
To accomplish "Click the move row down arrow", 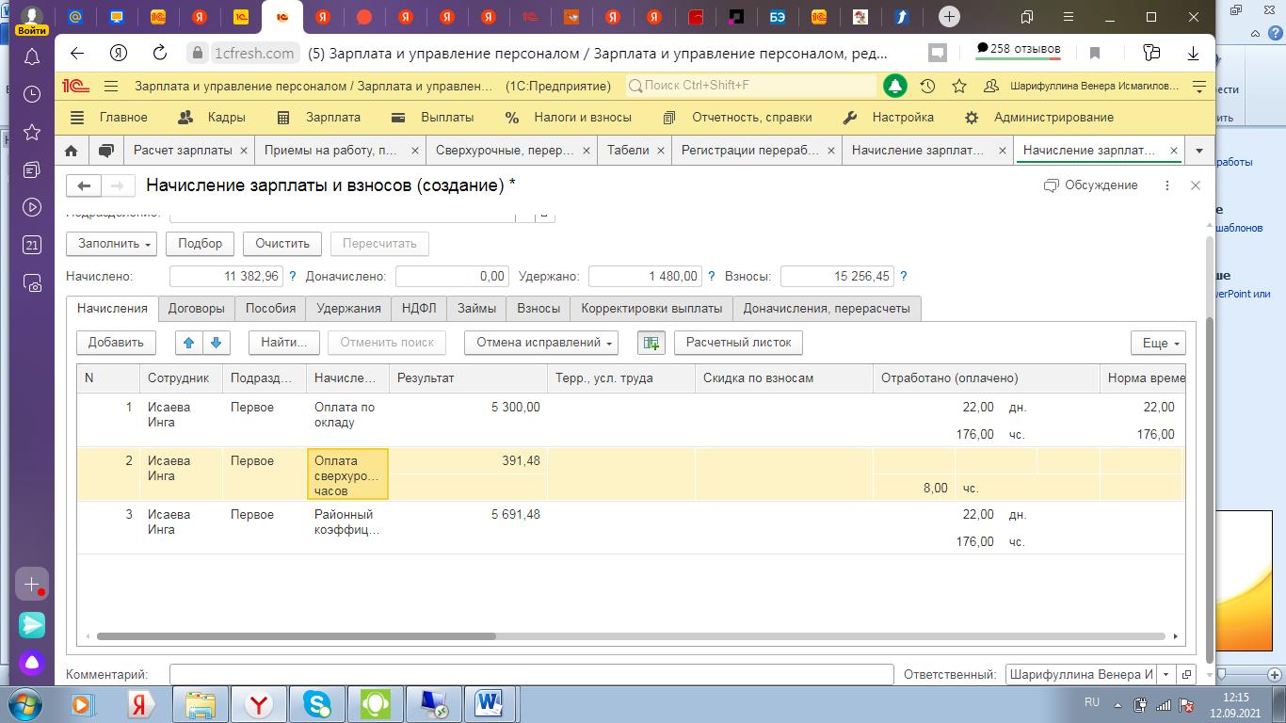I will tap(217, 343).
